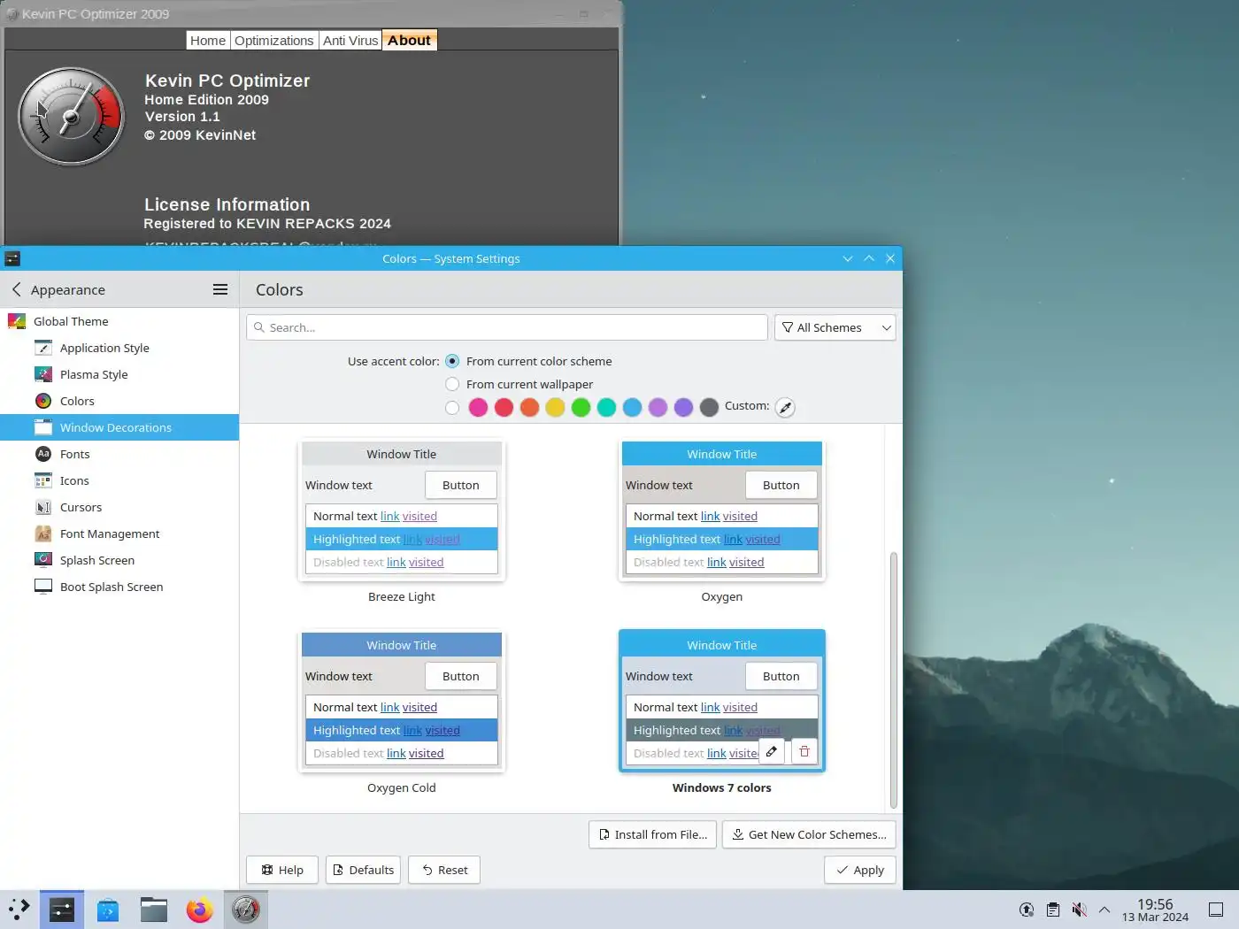Pick a custom accent color with eyedropper
This screenshot has height=929, width=1239.
coord(785,407)
